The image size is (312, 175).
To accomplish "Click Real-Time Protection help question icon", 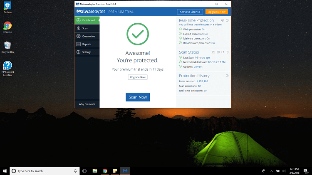I will [x=227, y=20].
